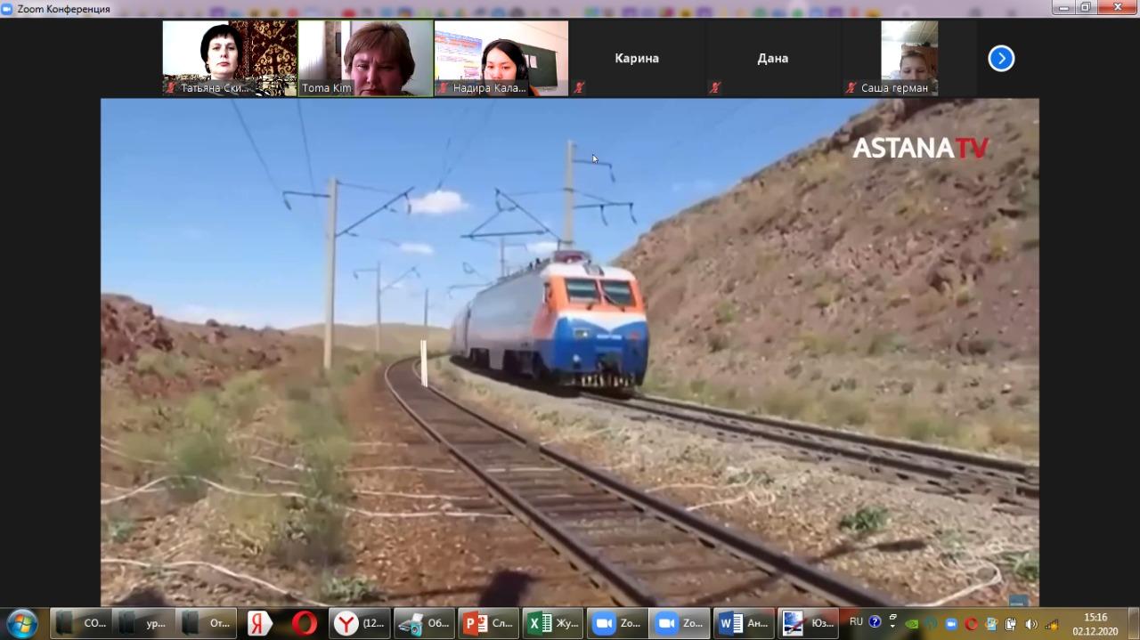
Task: Launch Yandex from the taskbar shortcut
Action: [259, 623]
